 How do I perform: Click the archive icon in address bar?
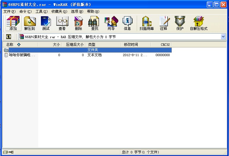pyautogui.click(x=22, y=37)
